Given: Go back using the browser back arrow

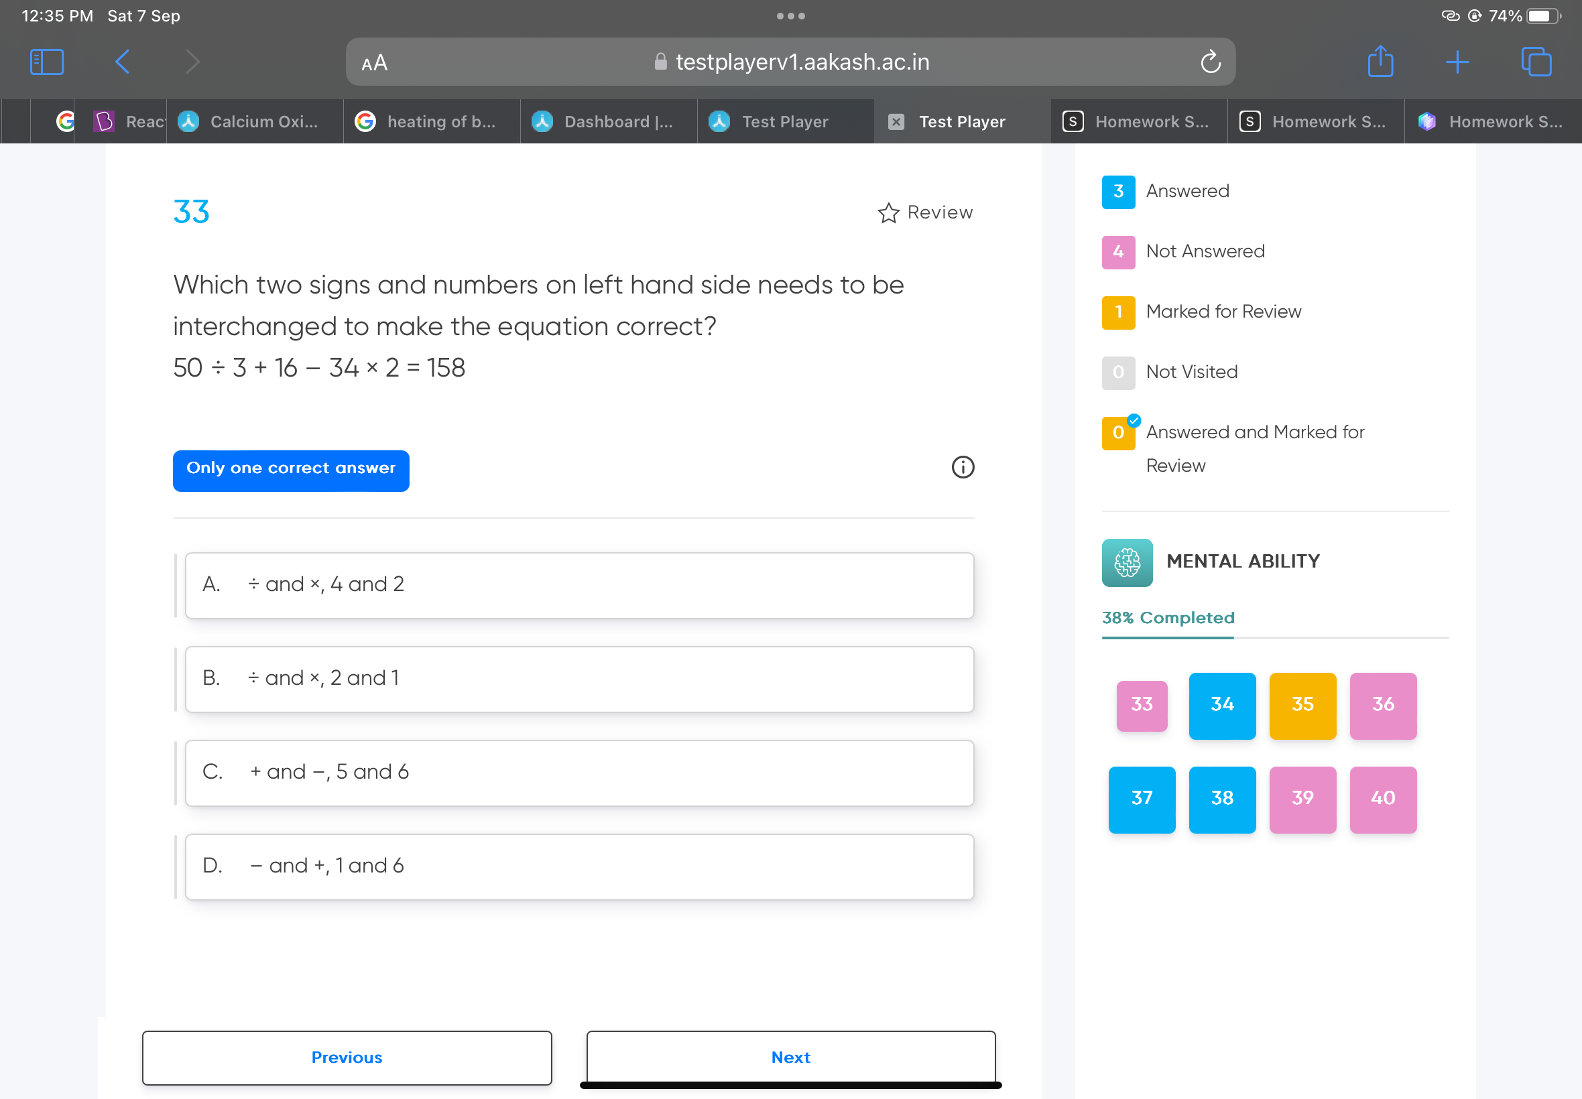Looking at the screenshot, I should (x=122, y=62).
